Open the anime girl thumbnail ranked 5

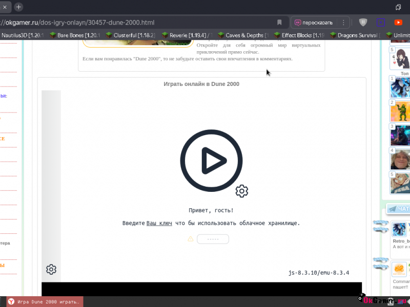pyautogui.click(x=400, y=58)
